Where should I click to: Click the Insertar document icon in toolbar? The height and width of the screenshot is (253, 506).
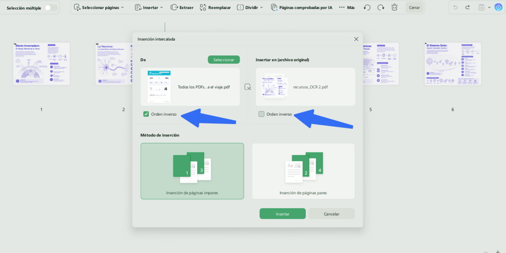click(138, 7)
